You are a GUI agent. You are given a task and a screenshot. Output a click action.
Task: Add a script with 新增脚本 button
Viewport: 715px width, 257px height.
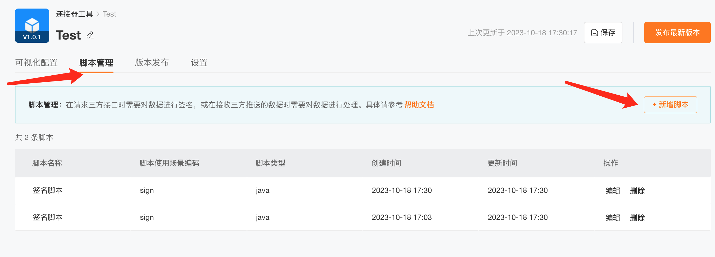pos(670,104)
